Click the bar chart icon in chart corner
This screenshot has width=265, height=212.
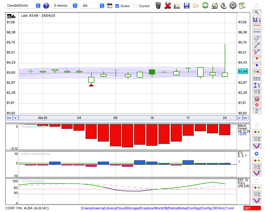point(11,16)
